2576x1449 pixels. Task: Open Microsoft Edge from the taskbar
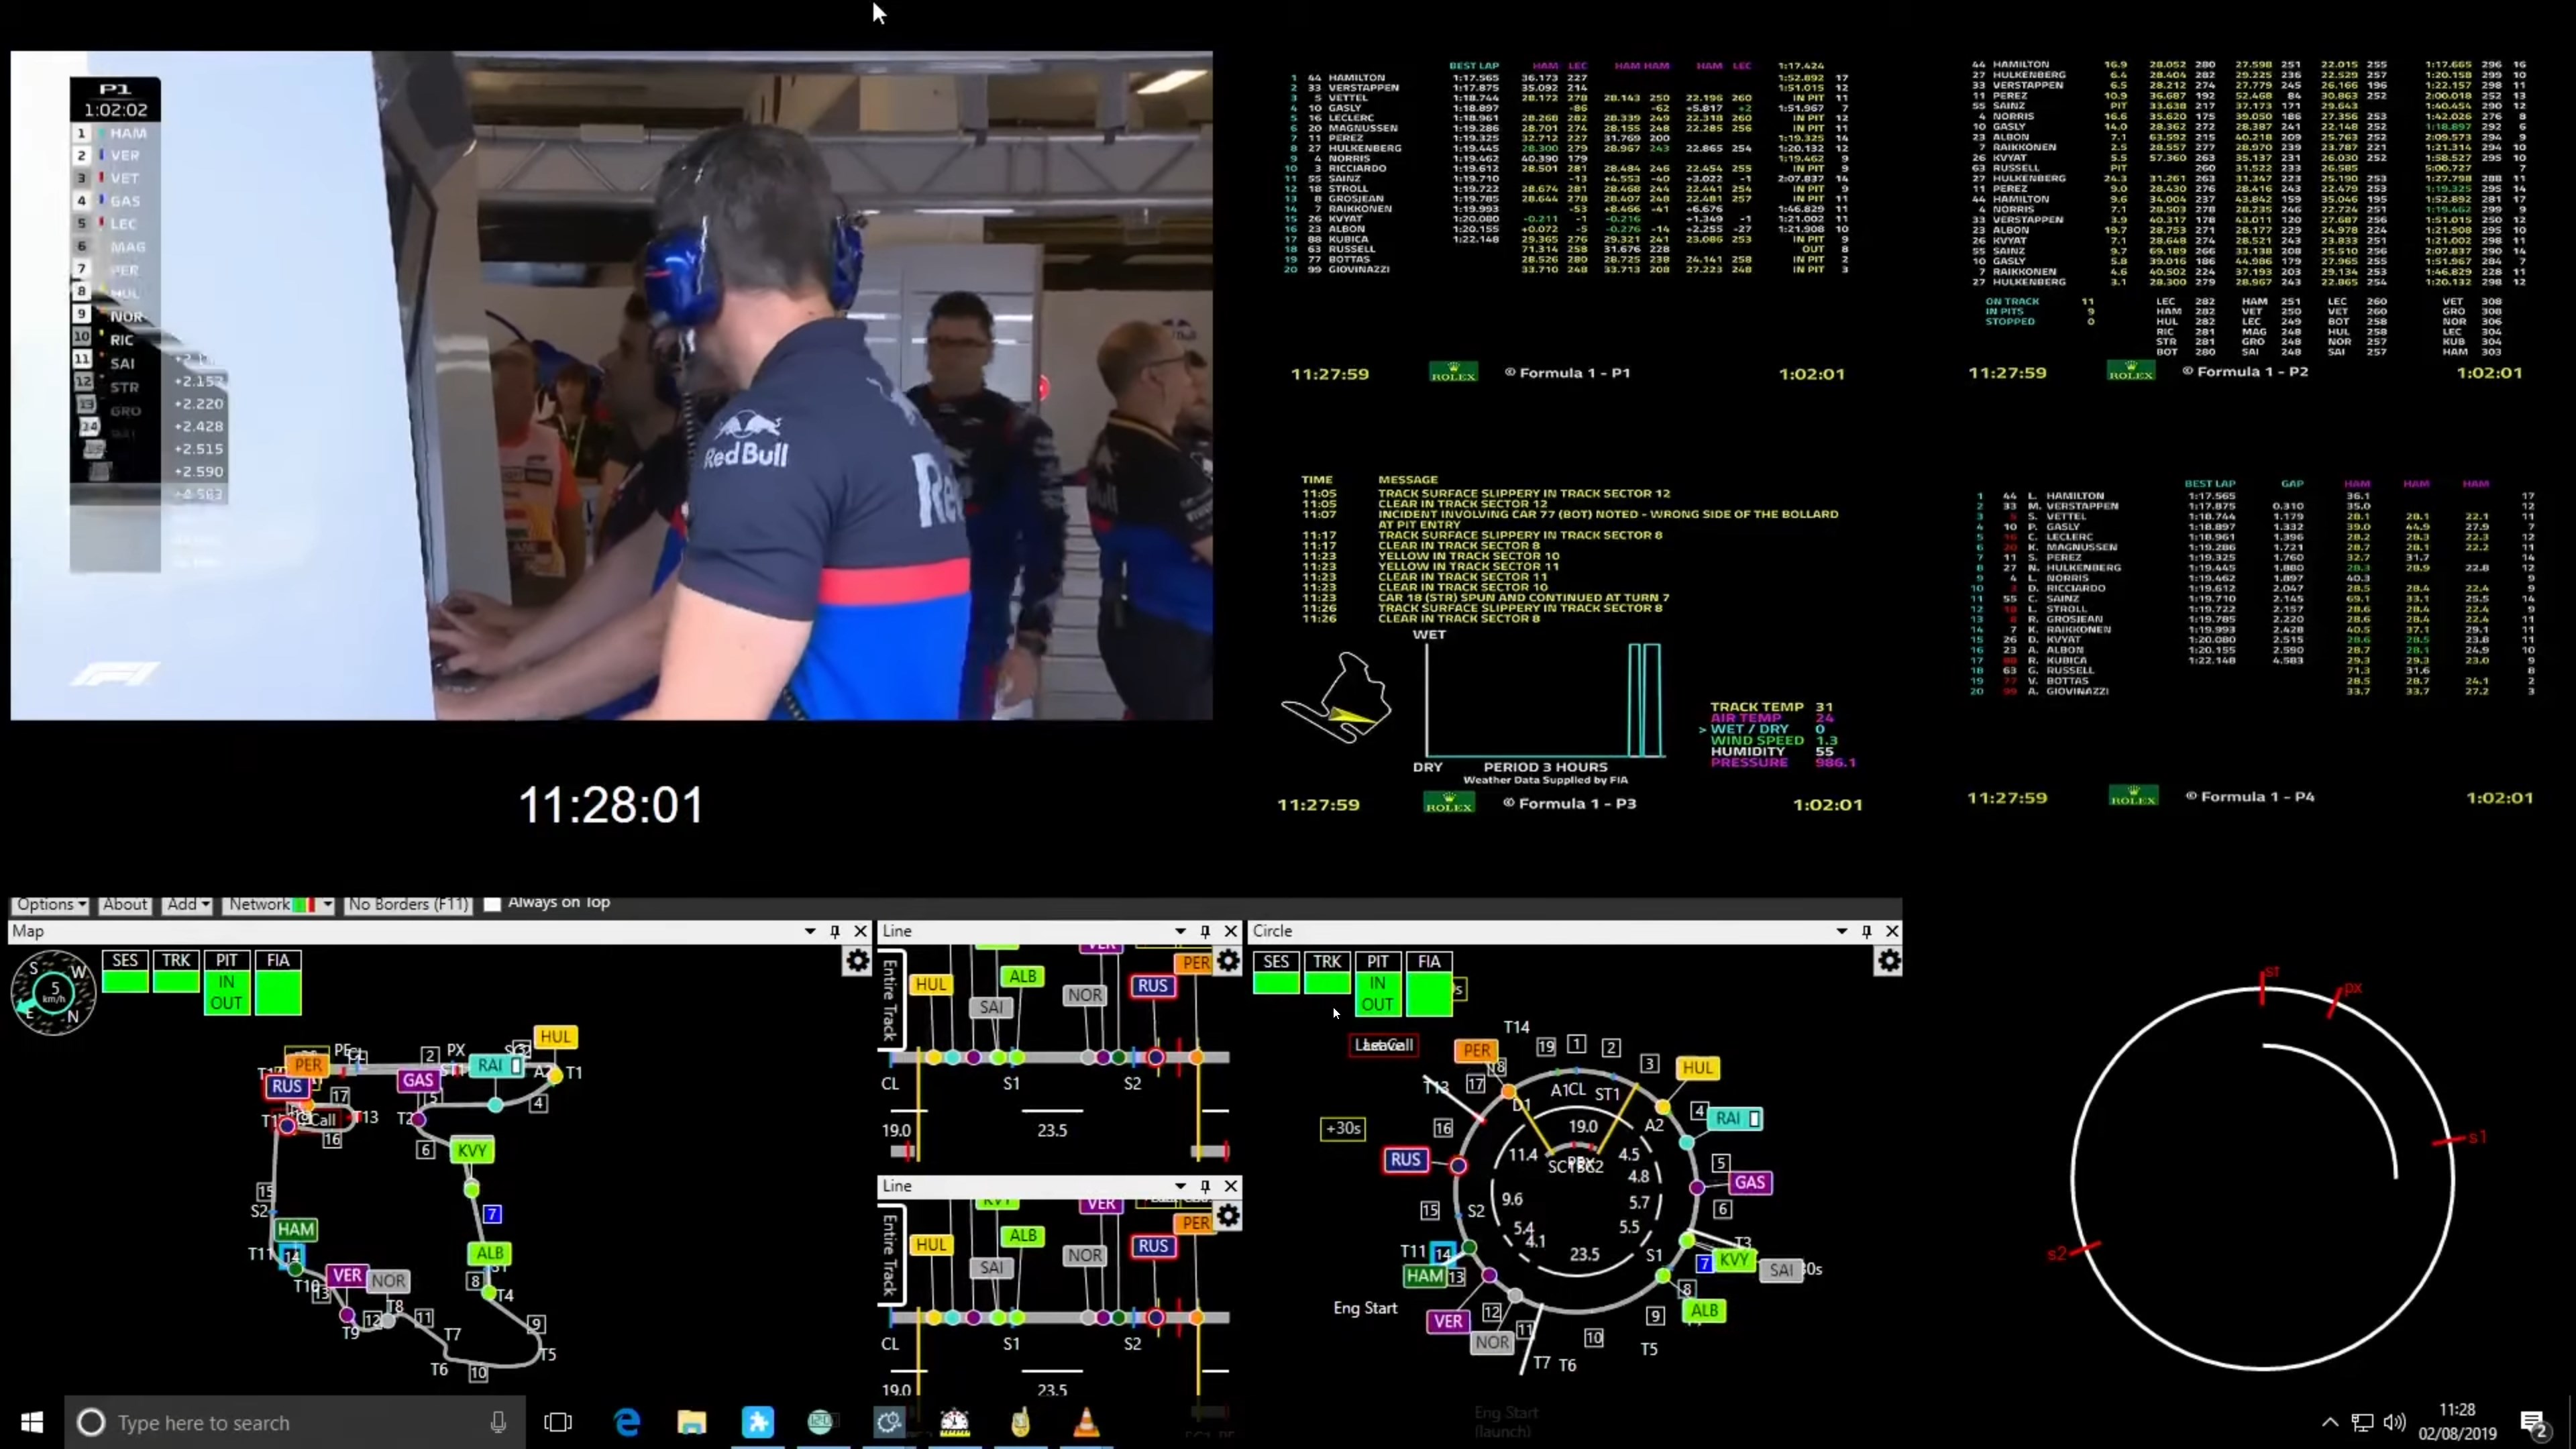[x=626, y=1422]
